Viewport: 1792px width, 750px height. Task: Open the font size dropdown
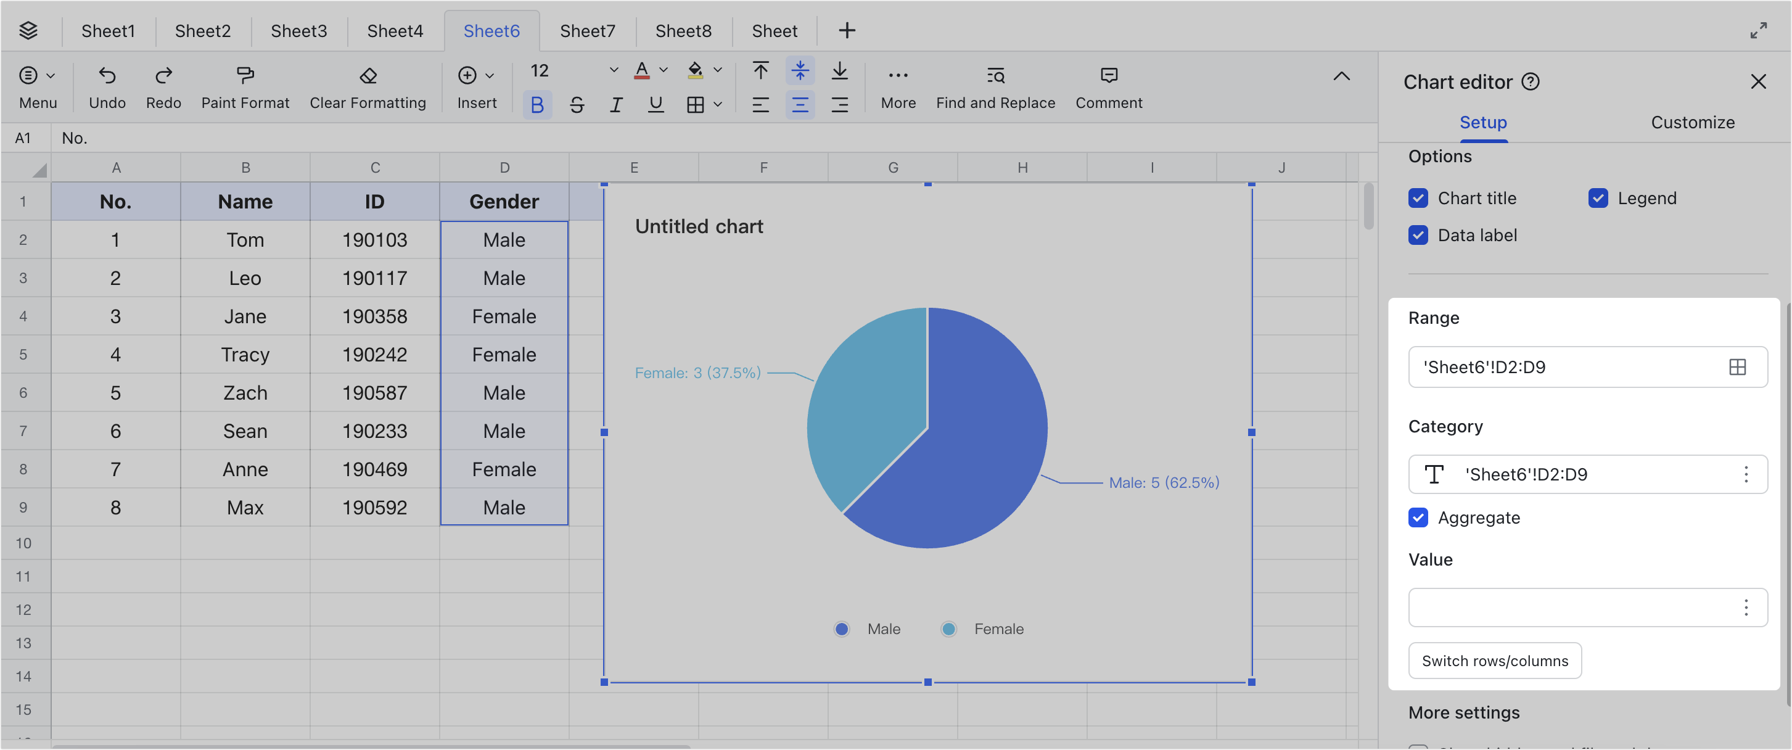tap(613, 70)
